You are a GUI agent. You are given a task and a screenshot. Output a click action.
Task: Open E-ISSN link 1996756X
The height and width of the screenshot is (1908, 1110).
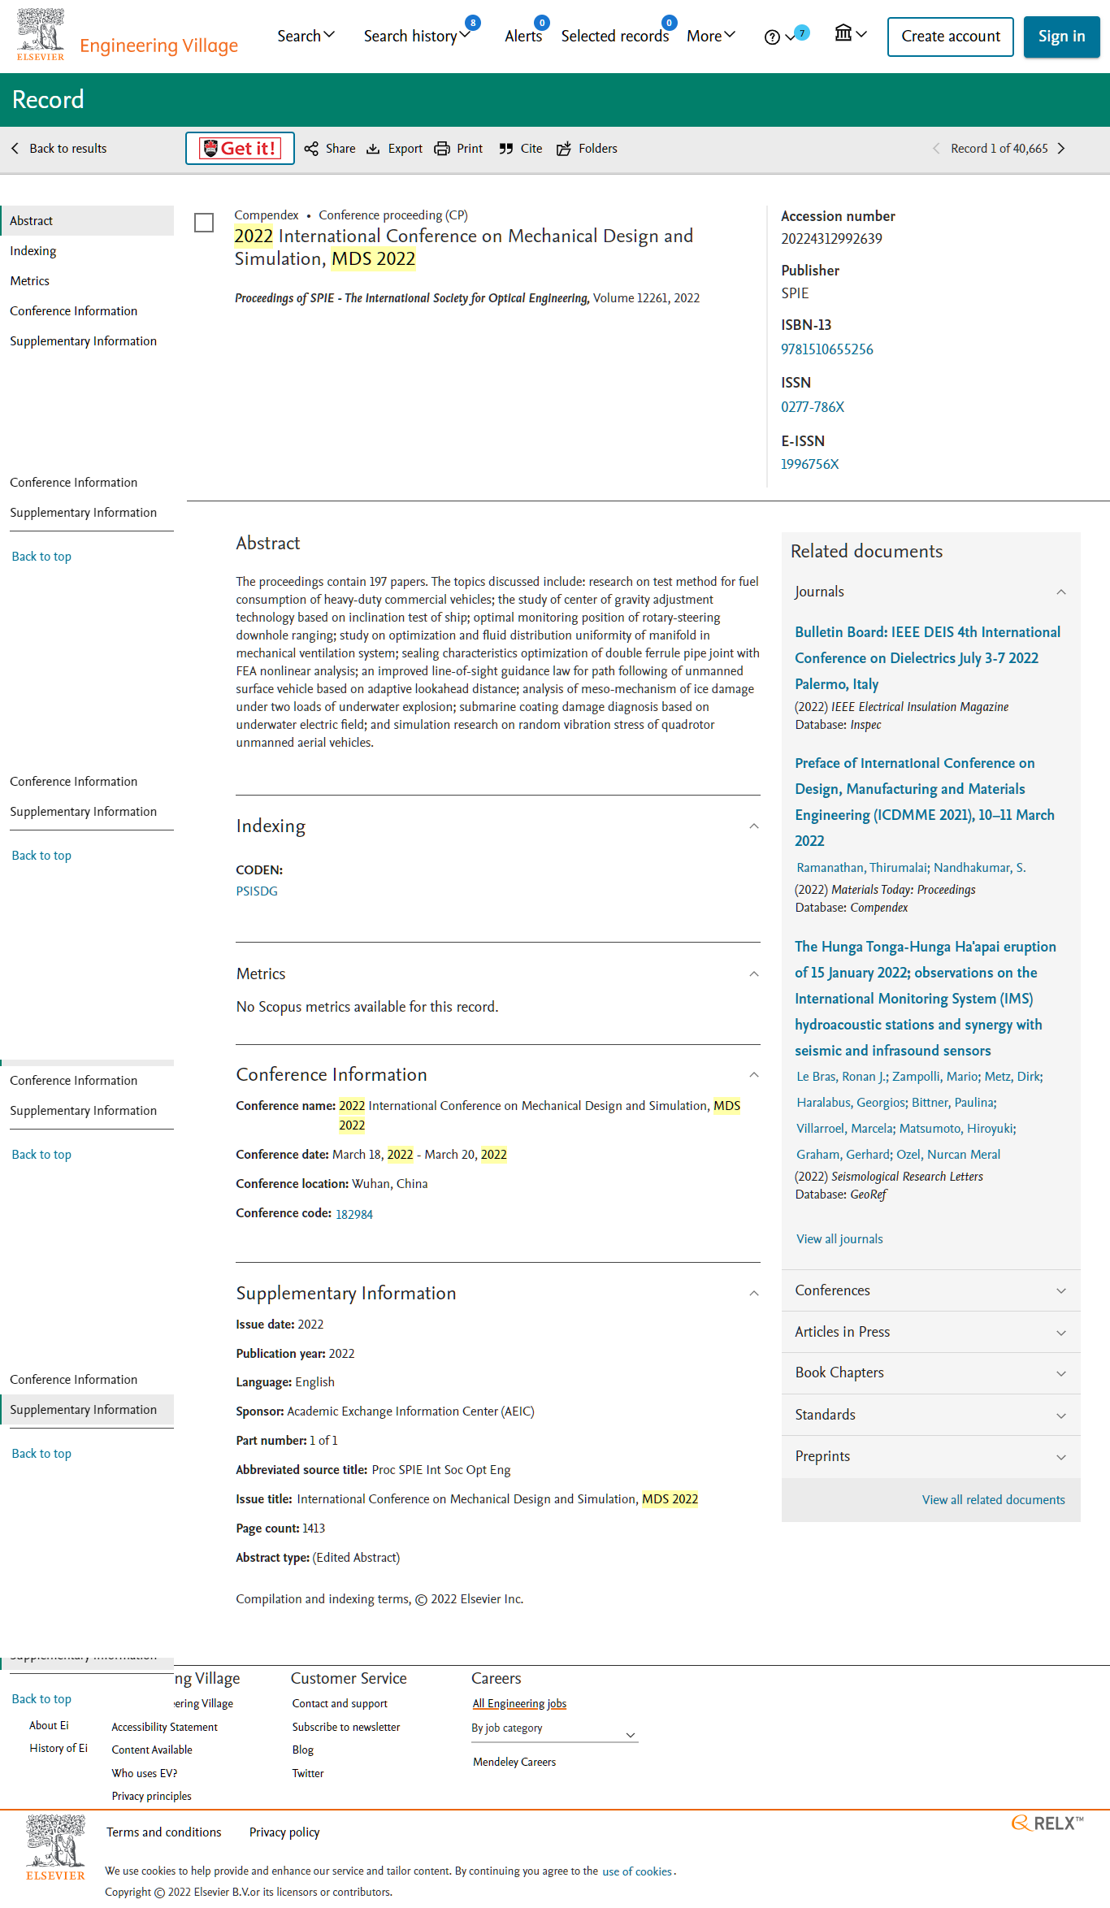pos(810,464)
